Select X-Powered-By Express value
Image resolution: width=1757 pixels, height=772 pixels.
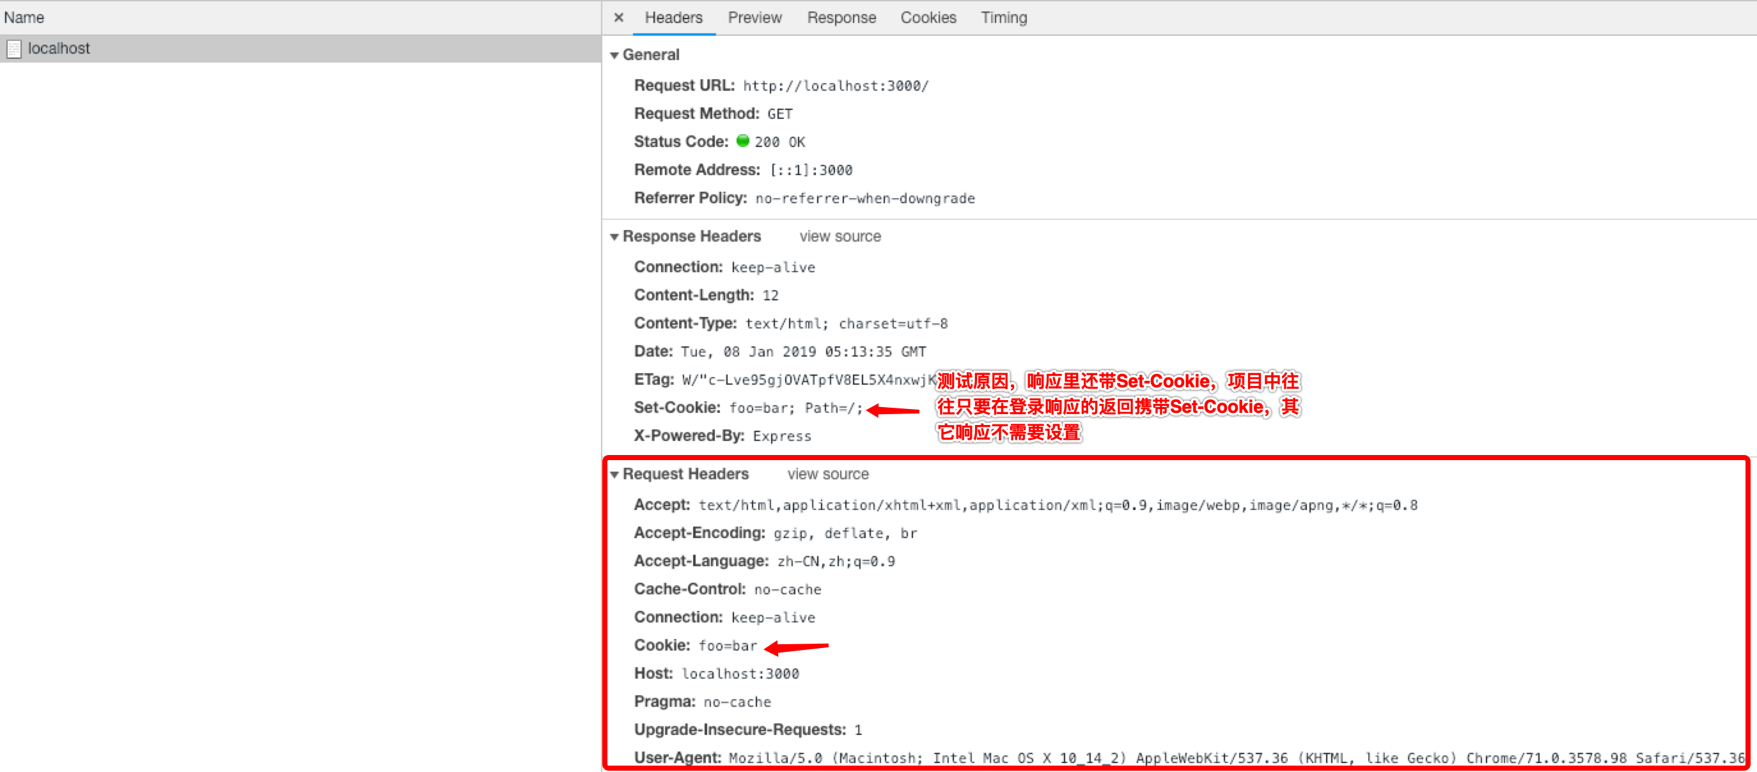coord(782,436)
